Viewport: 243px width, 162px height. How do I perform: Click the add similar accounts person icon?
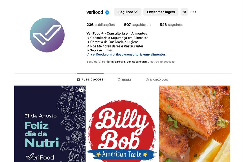pyautogui.click(x=184, y=12)
